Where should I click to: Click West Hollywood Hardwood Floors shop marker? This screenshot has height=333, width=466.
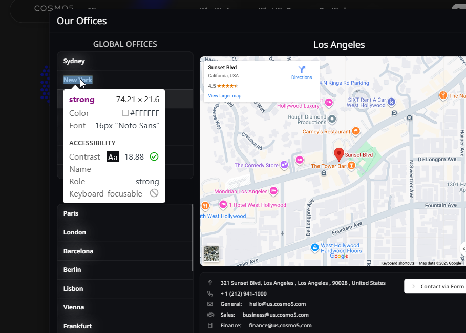315,247
